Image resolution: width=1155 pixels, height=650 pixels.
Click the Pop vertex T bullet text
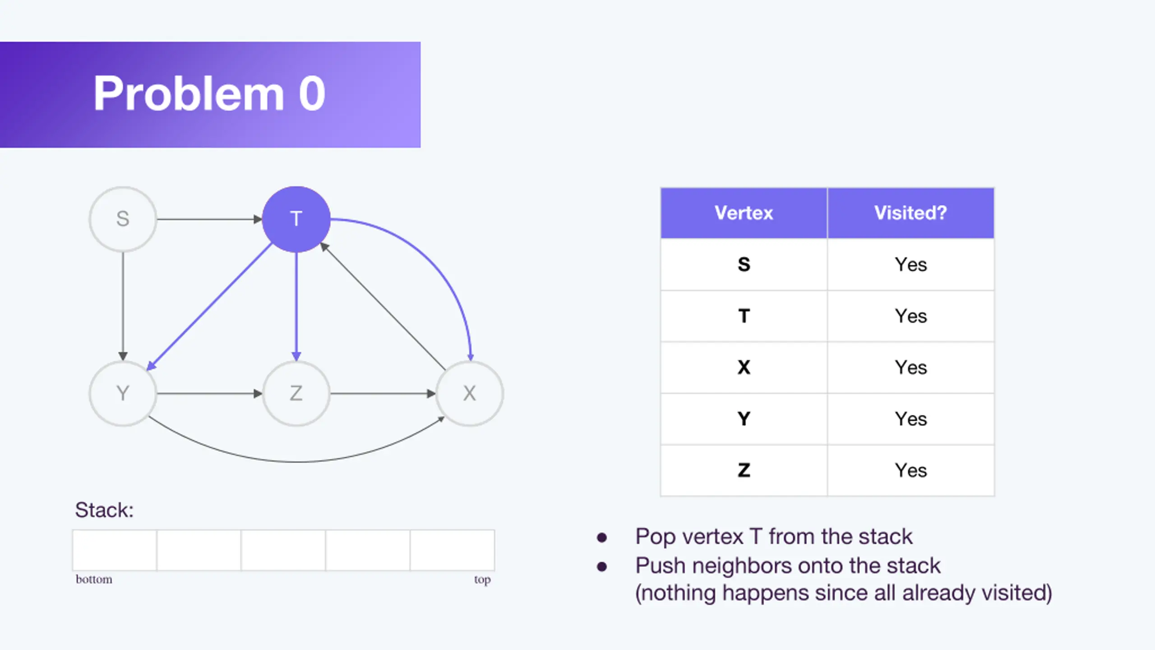point(774,537)
